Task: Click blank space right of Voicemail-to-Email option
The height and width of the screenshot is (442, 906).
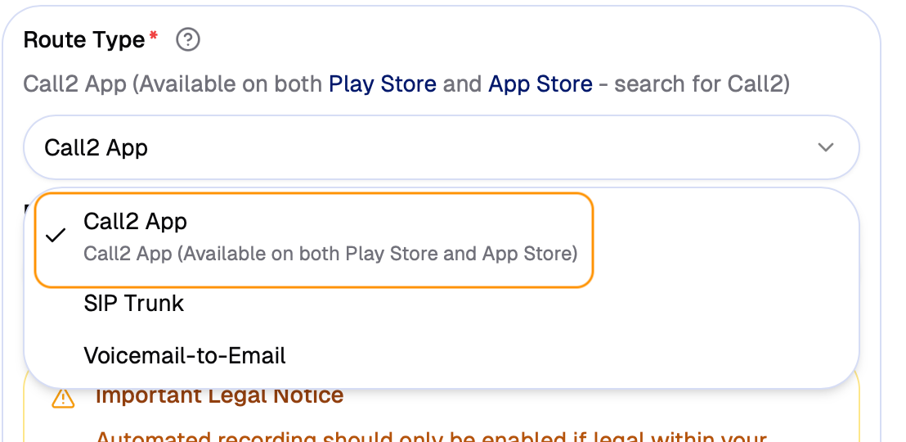Action: (x=572, y=356)
